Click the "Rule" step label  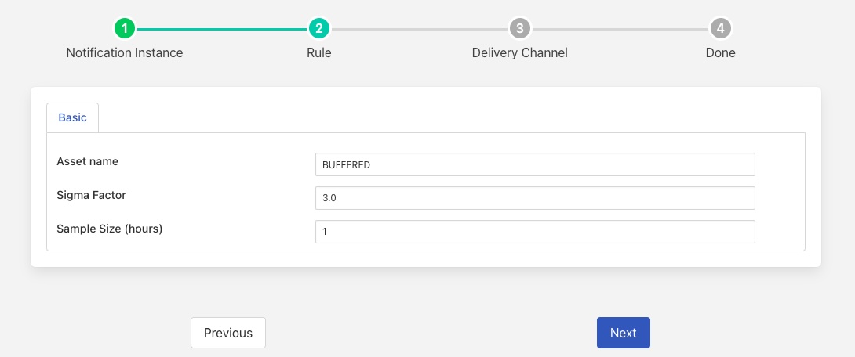pyautogui.click(x=318, y=53)
